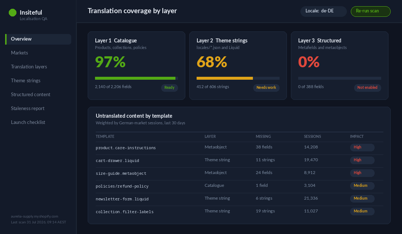This screenshot has height=234, width=402.
Task: Click the Layer 2 Theme strings progress bar
Action: 238,78
